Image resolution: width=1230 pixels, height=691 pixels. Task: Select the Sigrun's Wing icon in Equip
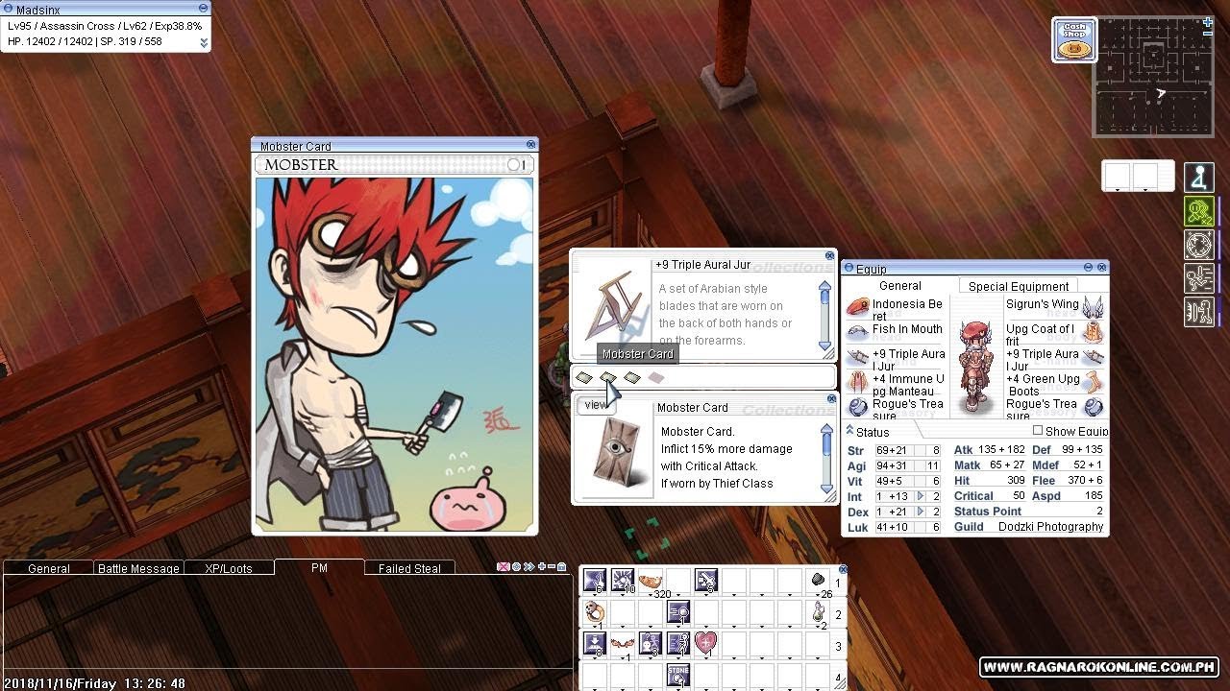[x=1093, y=307]
